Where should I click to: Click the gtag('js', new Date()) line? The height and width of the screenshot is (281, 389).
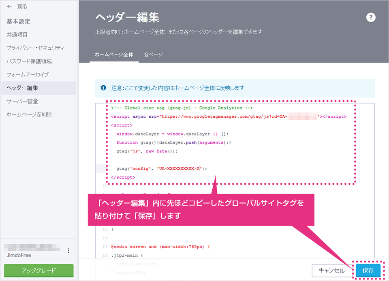tap(147, 151)
